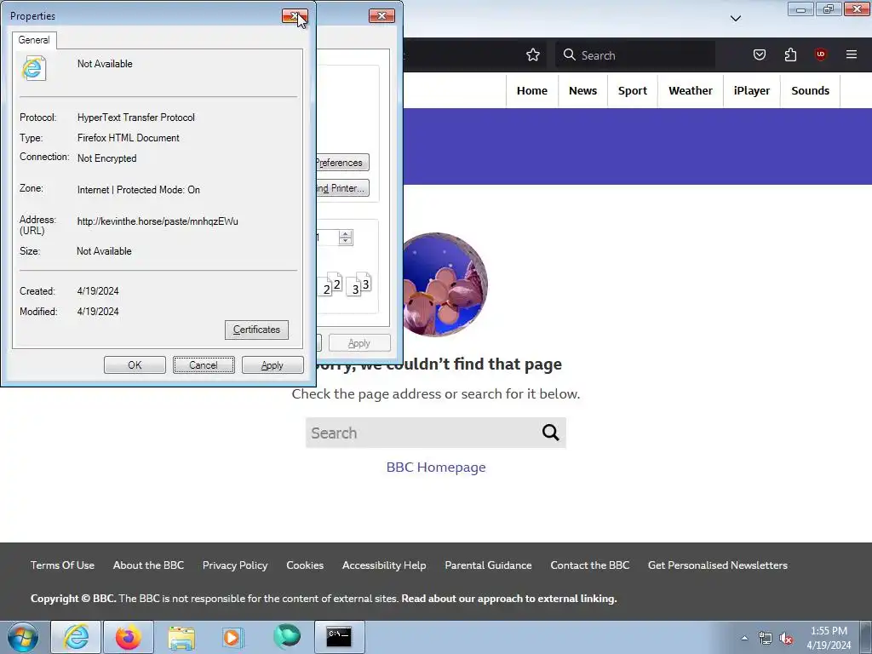Image resolution: width=872 pixels, height=654 pixels.
Task: Click Apply in the Properties dialog
Action: 272,364
